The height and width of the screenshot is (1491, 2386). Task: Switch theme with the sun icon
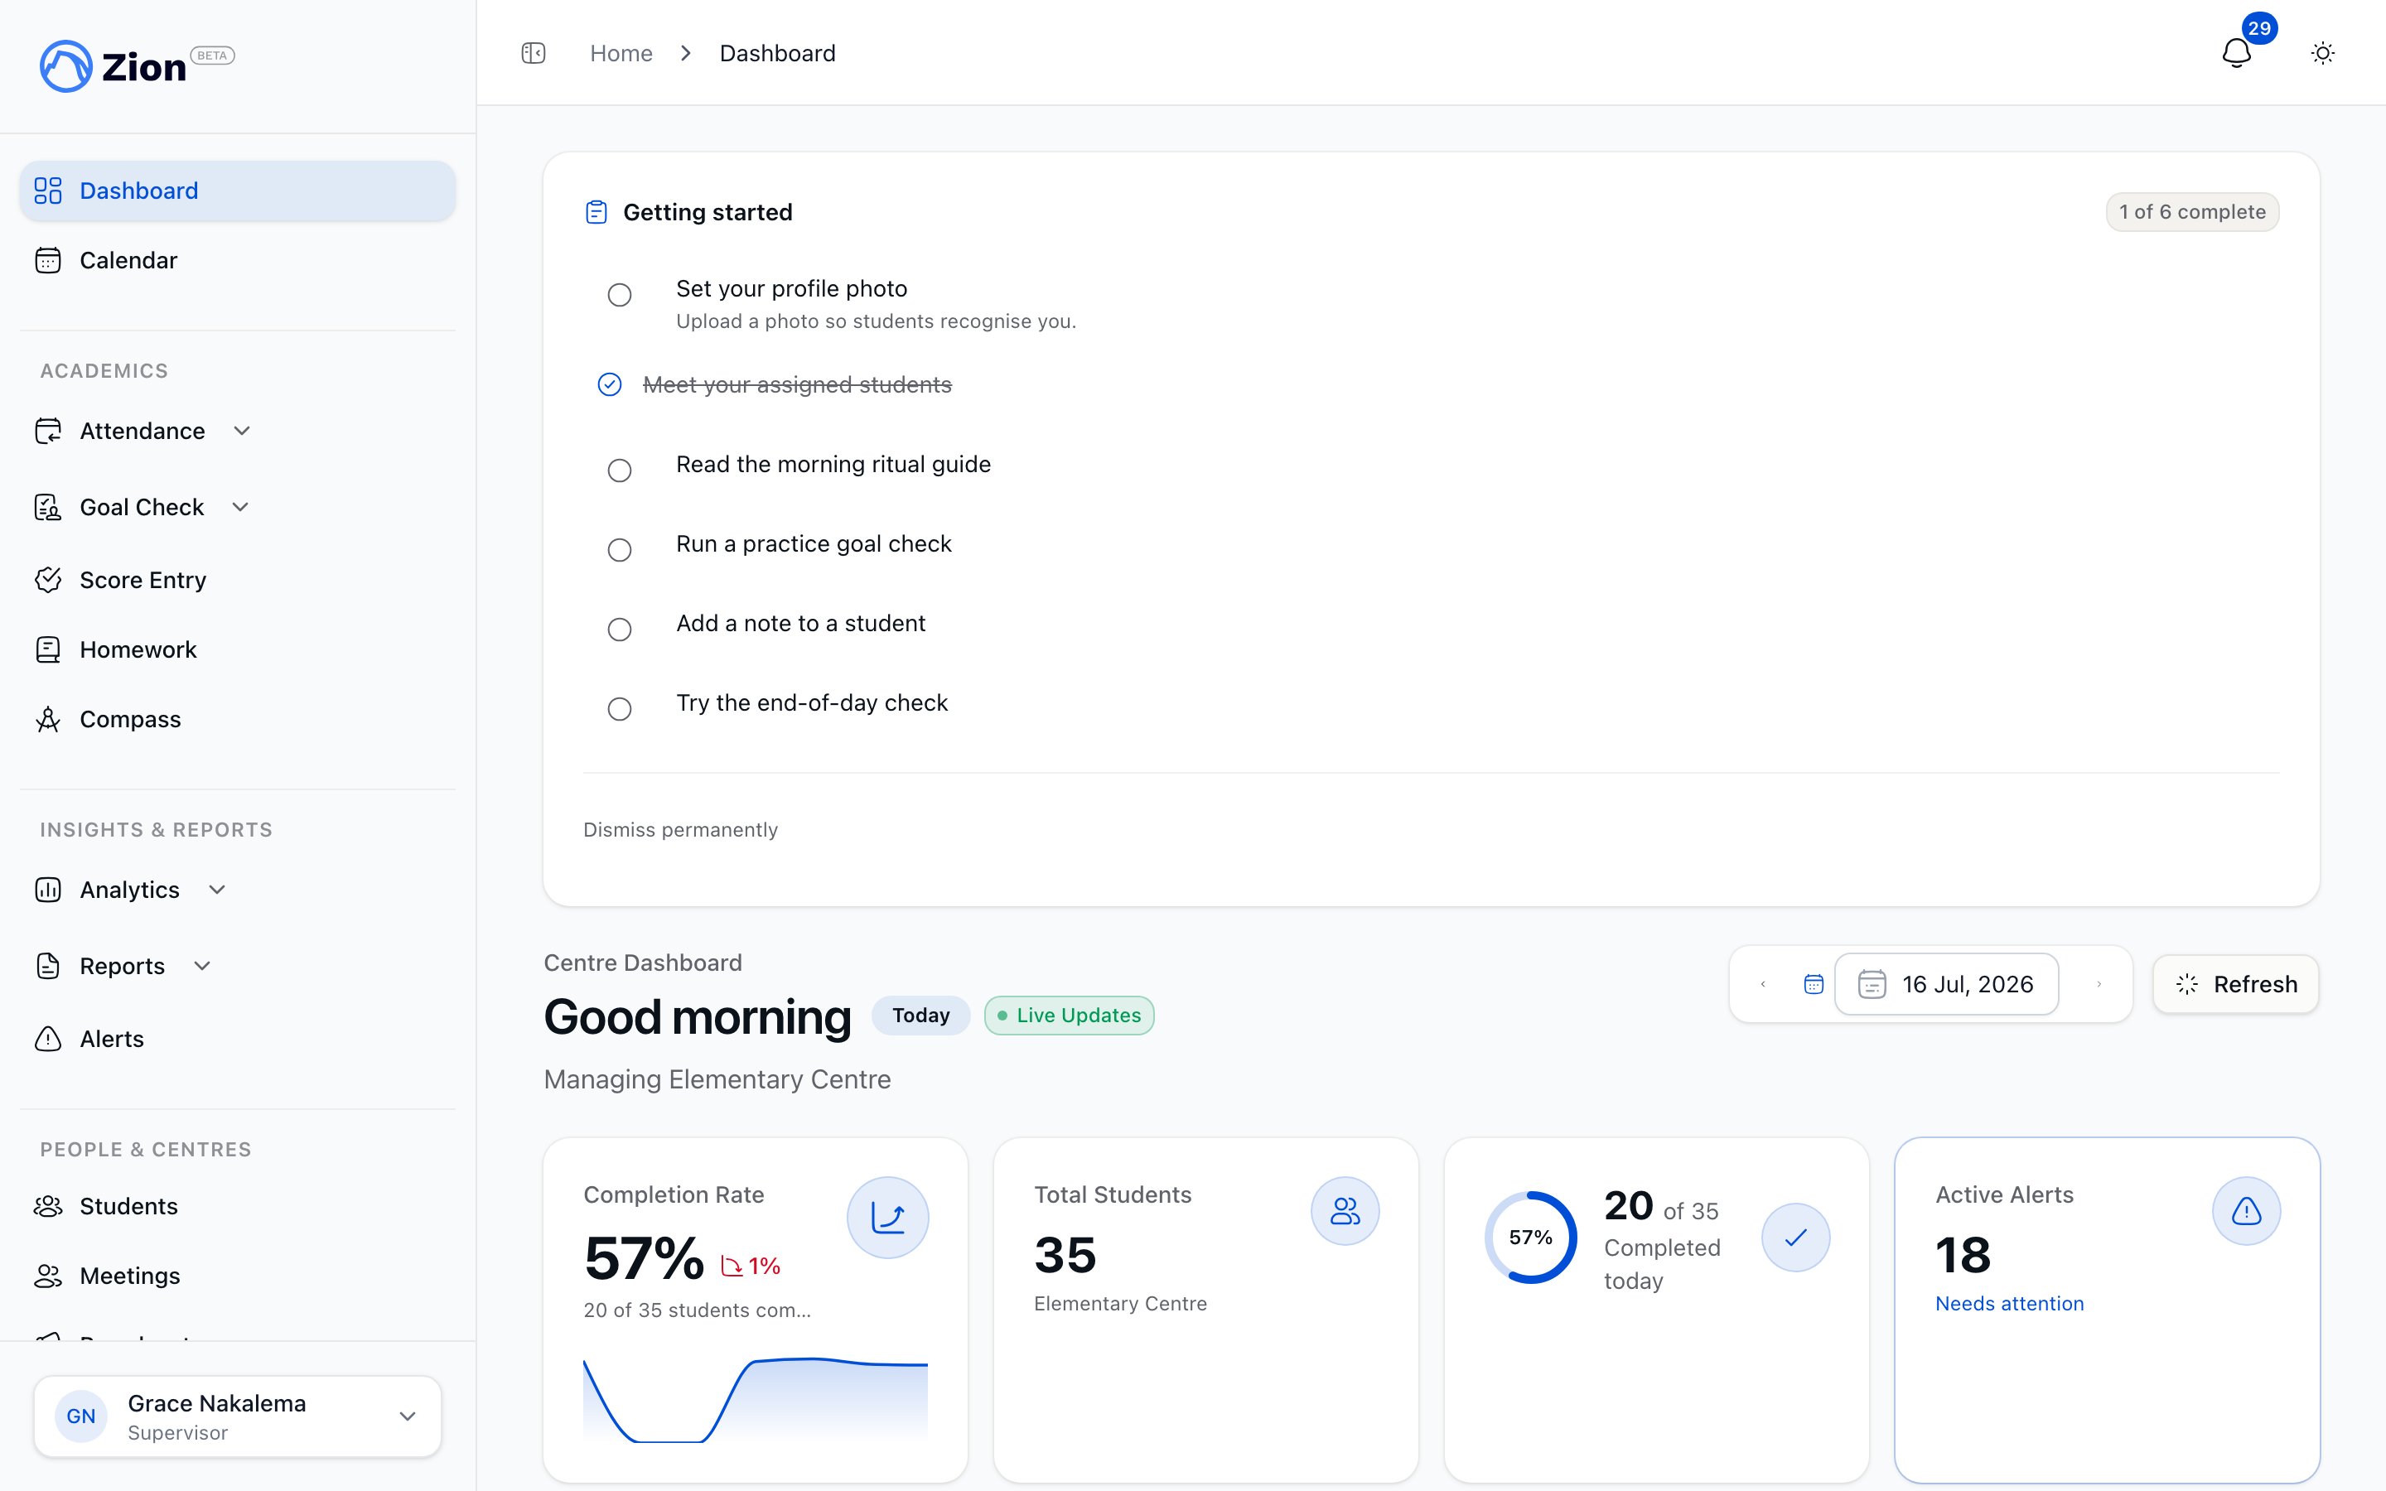[2323, 53]
